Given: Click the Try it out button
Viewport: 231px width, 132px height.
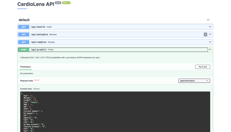Looking at the screenshot, I should point(203,67).
